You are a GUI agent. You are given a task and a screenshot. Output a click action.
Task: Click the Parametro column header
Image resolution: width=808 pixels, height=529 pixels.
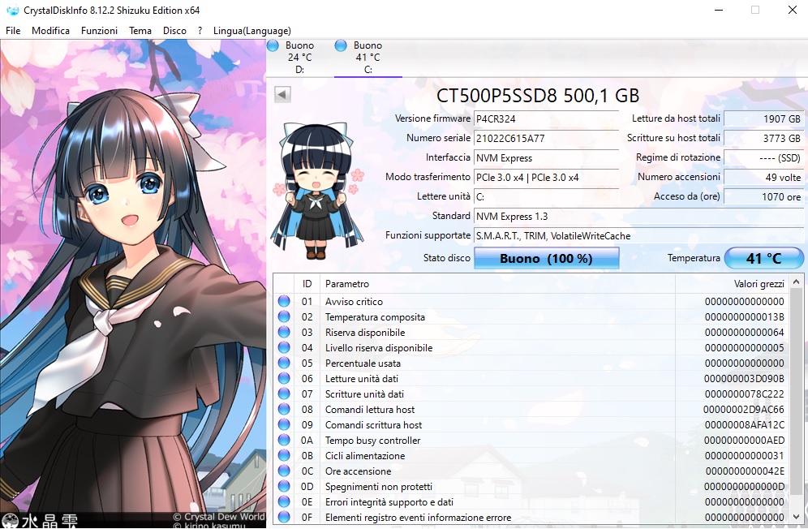click(497, 284)
